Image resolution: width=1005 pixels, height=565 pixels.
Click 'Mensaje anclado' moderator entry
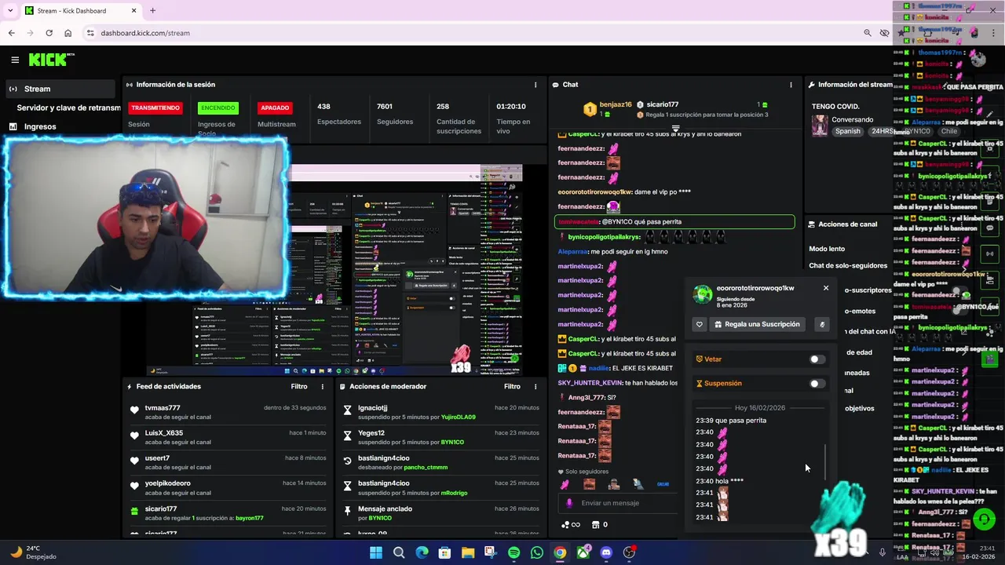[x=385, y=508]
